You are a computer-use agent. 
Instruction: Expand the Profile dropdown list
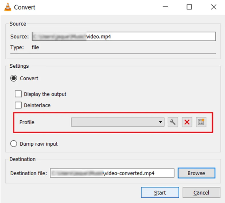coord(118,122)
